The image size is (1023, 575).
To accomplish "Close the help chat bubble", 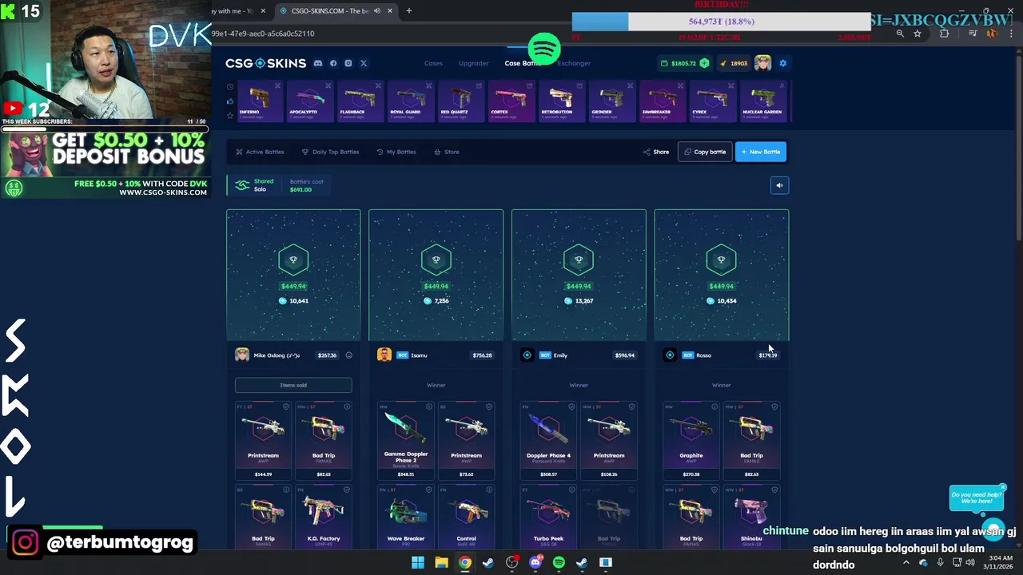I will tap(1002, 487).
